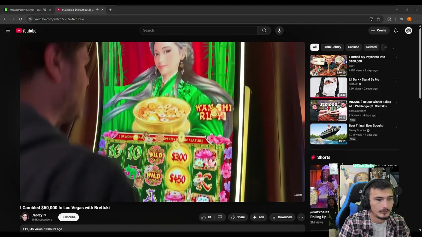The height and width of the screenshot is (237, 422).
Task: Click the magnifier search button
Action: [264, 30]
